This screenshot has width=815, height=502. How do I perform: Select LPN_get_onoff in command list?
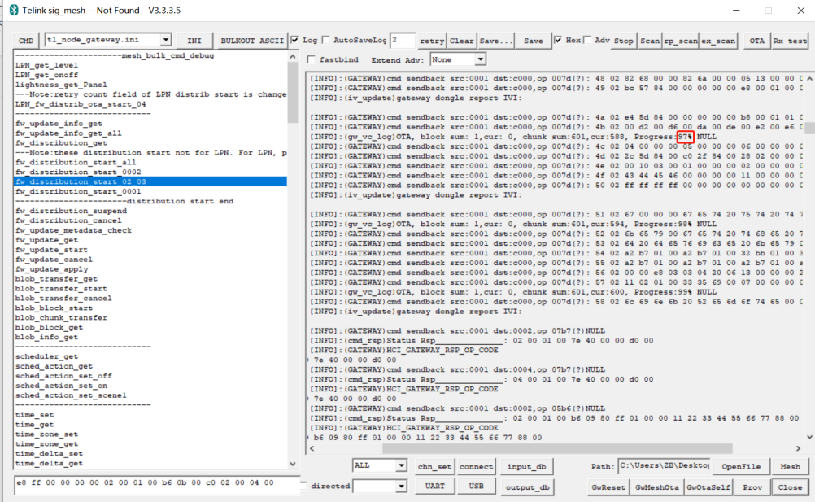tap(47, 75)
